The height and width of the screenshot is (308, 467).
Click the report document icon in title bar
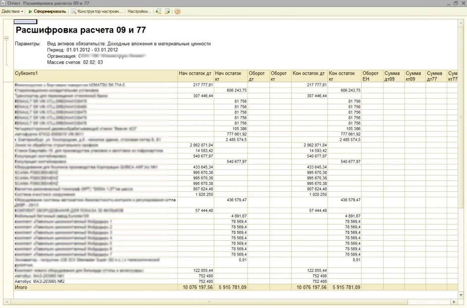[3, 3]
